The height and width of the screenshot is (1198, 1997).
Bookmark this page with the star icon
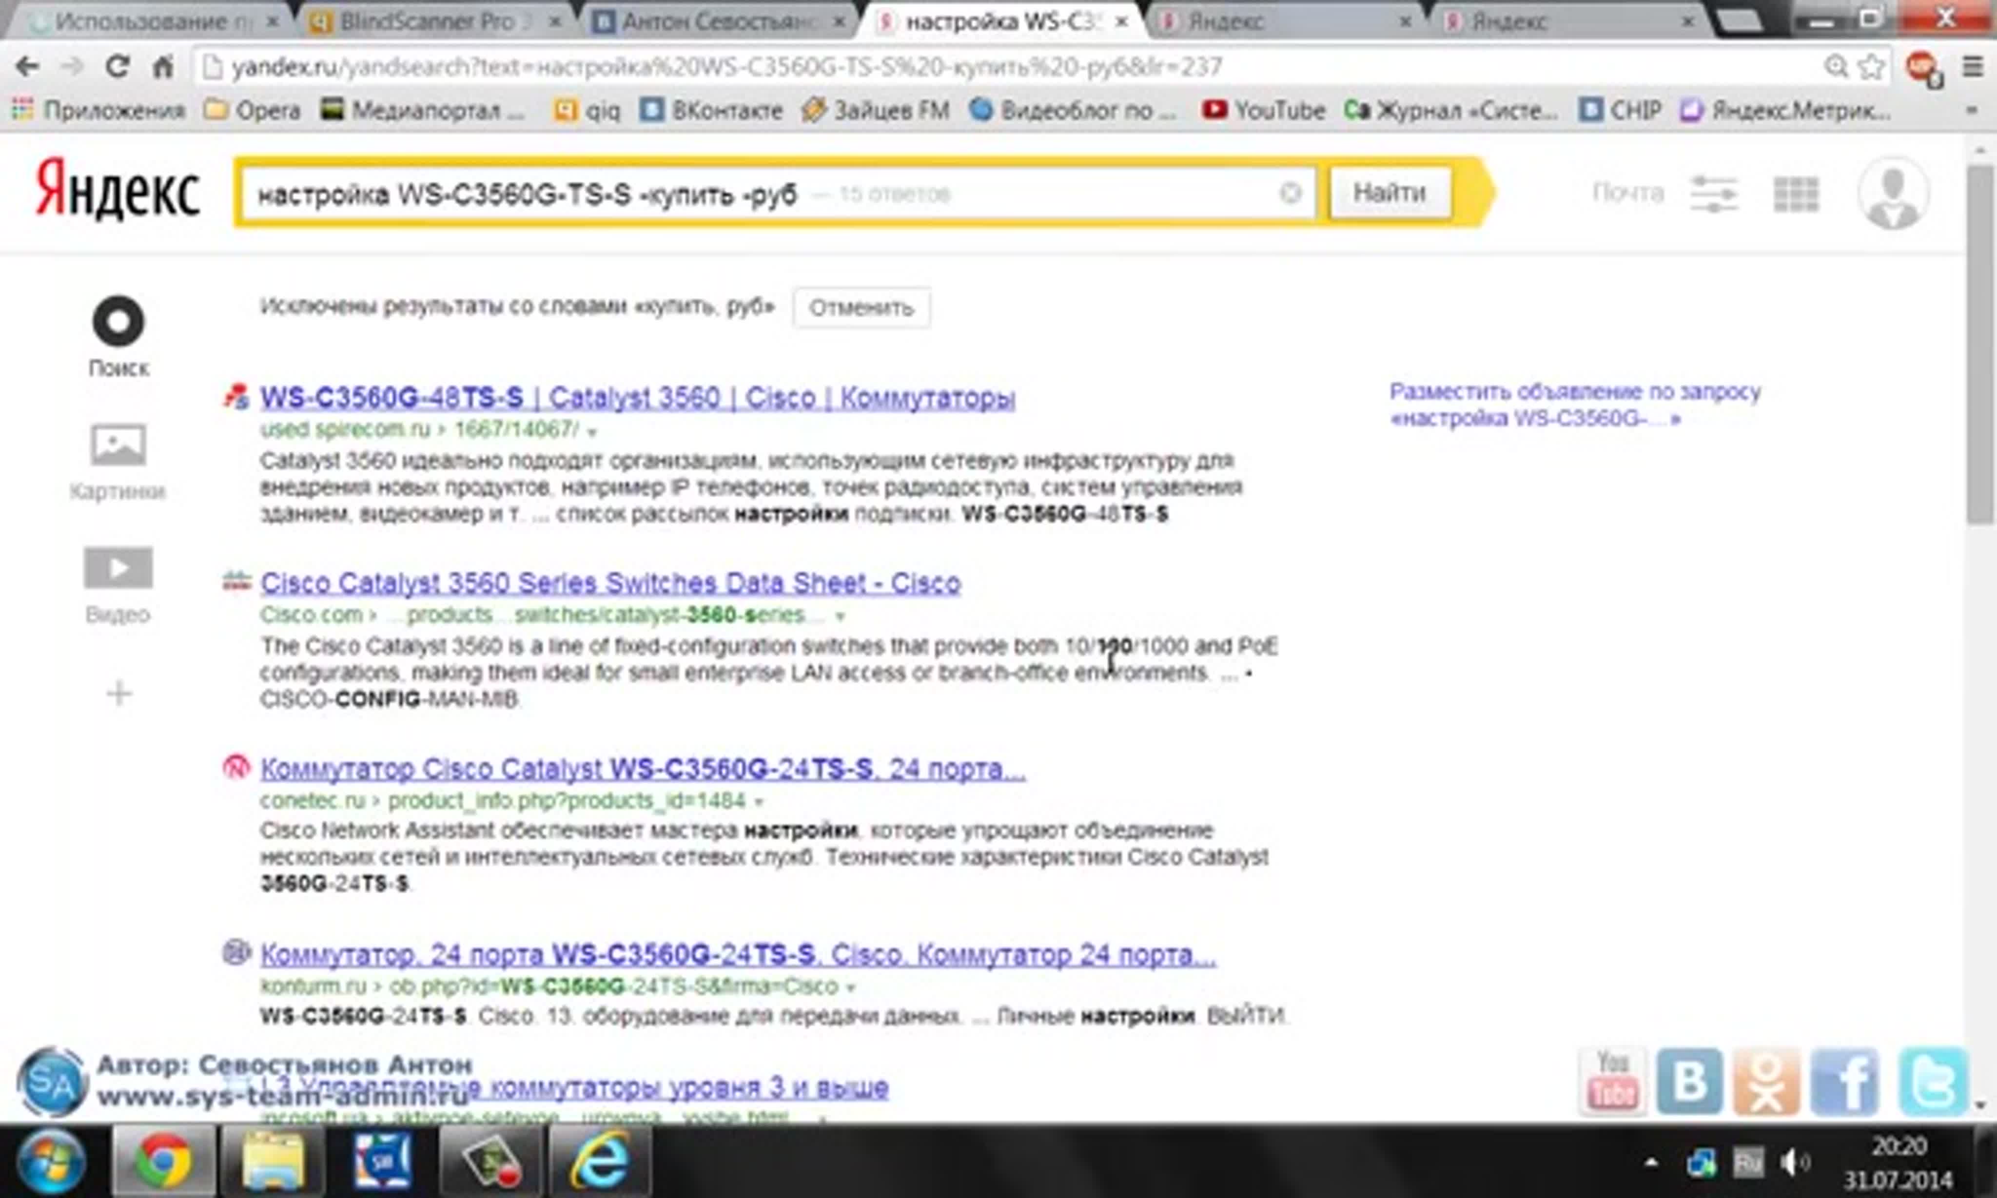(1871, 66)
